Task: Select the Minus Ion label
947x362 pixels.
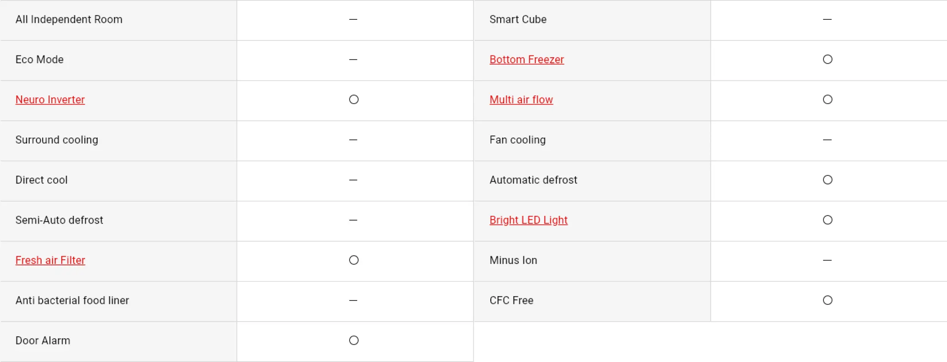Action: click(x=513, y=260)
